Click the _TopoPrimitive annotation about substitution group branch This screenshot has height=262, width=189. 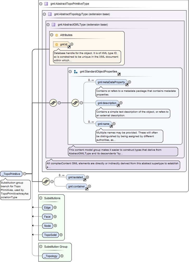pyautogui.click(x=15, y=190)
